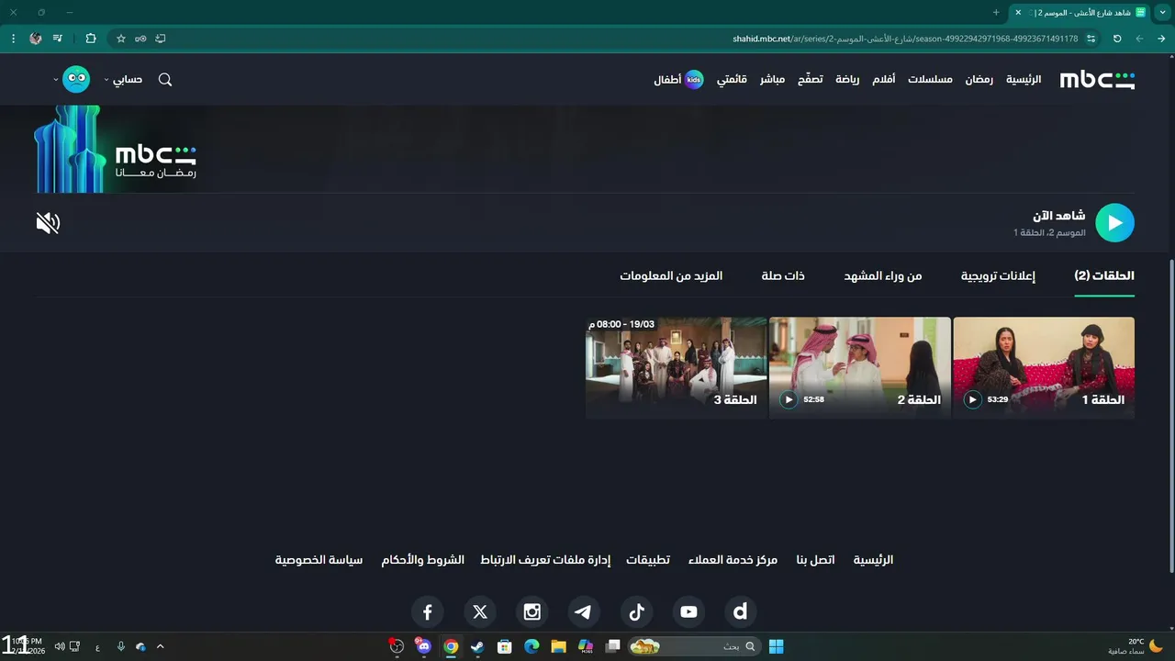Viewport: 1175px width, 661px height.
Task: Click the browser forward arrow
Action: pos(1139,39)
